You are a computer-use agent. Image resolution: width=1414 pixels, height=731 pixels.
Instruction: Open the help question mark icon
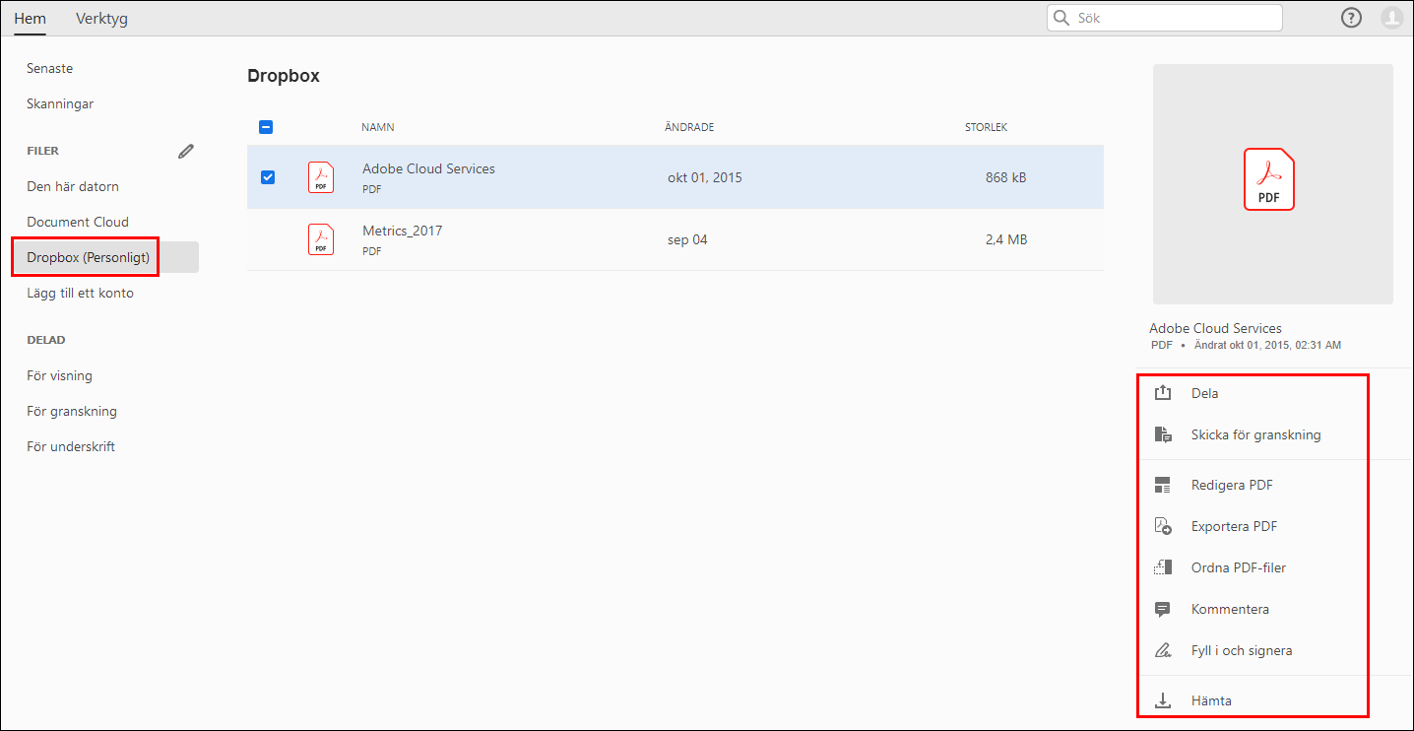click(1351, 18)
